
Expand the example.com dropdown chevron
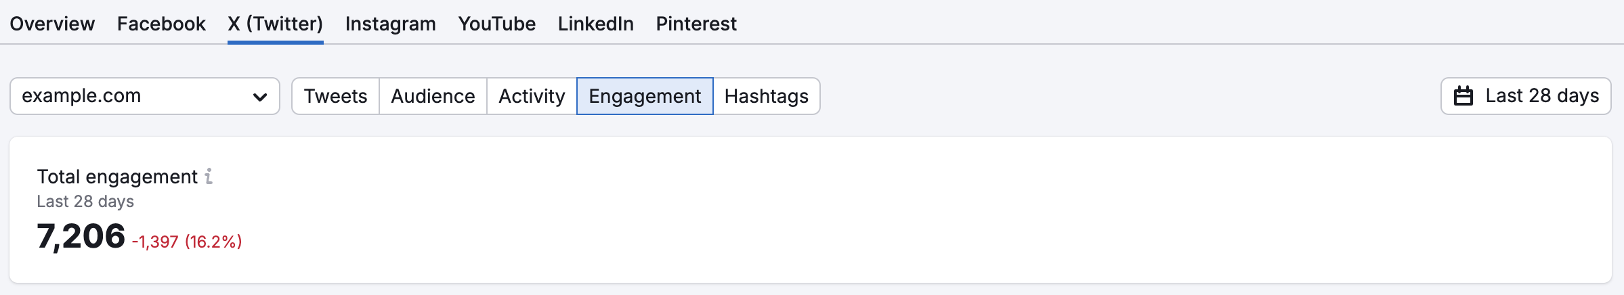coord(259,97)
